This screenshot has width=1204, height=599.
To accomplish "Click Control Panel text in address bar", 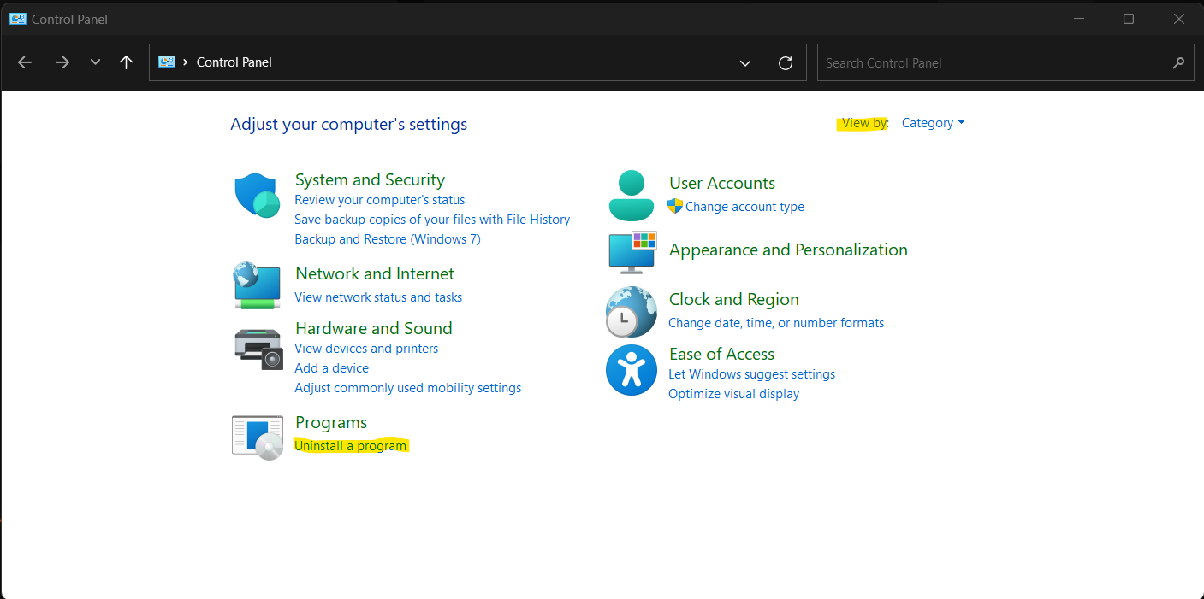I will pos(234,62).
